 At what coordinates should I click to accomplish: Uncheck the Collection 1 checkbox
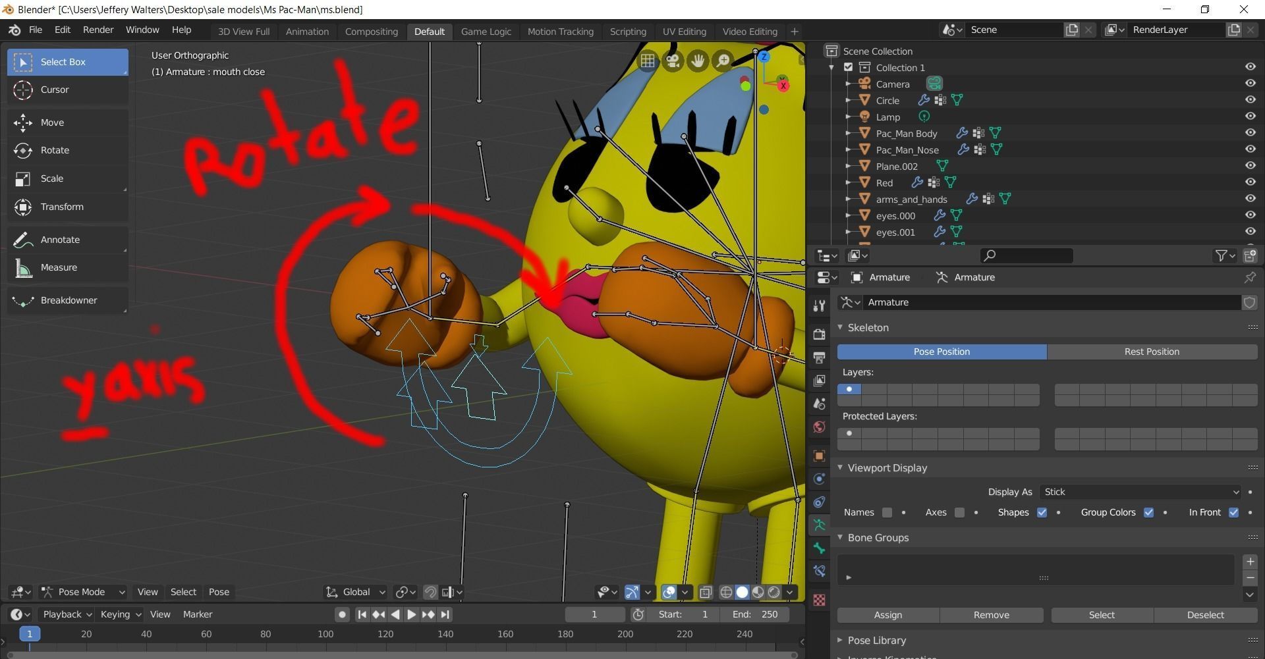tap(849, 67)
